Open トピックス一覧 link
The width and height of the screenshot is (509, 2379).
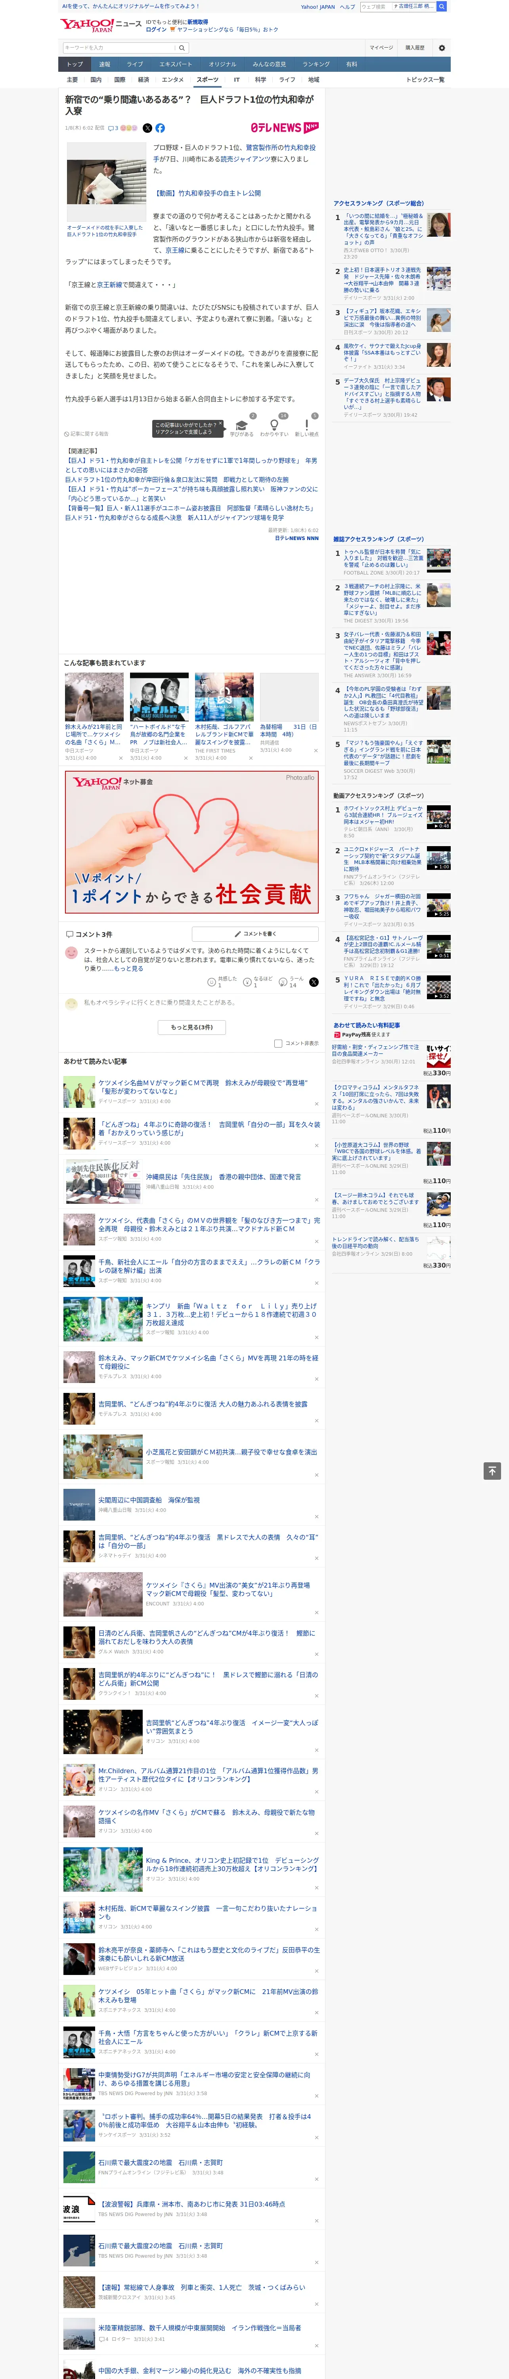tap(425, 80)
